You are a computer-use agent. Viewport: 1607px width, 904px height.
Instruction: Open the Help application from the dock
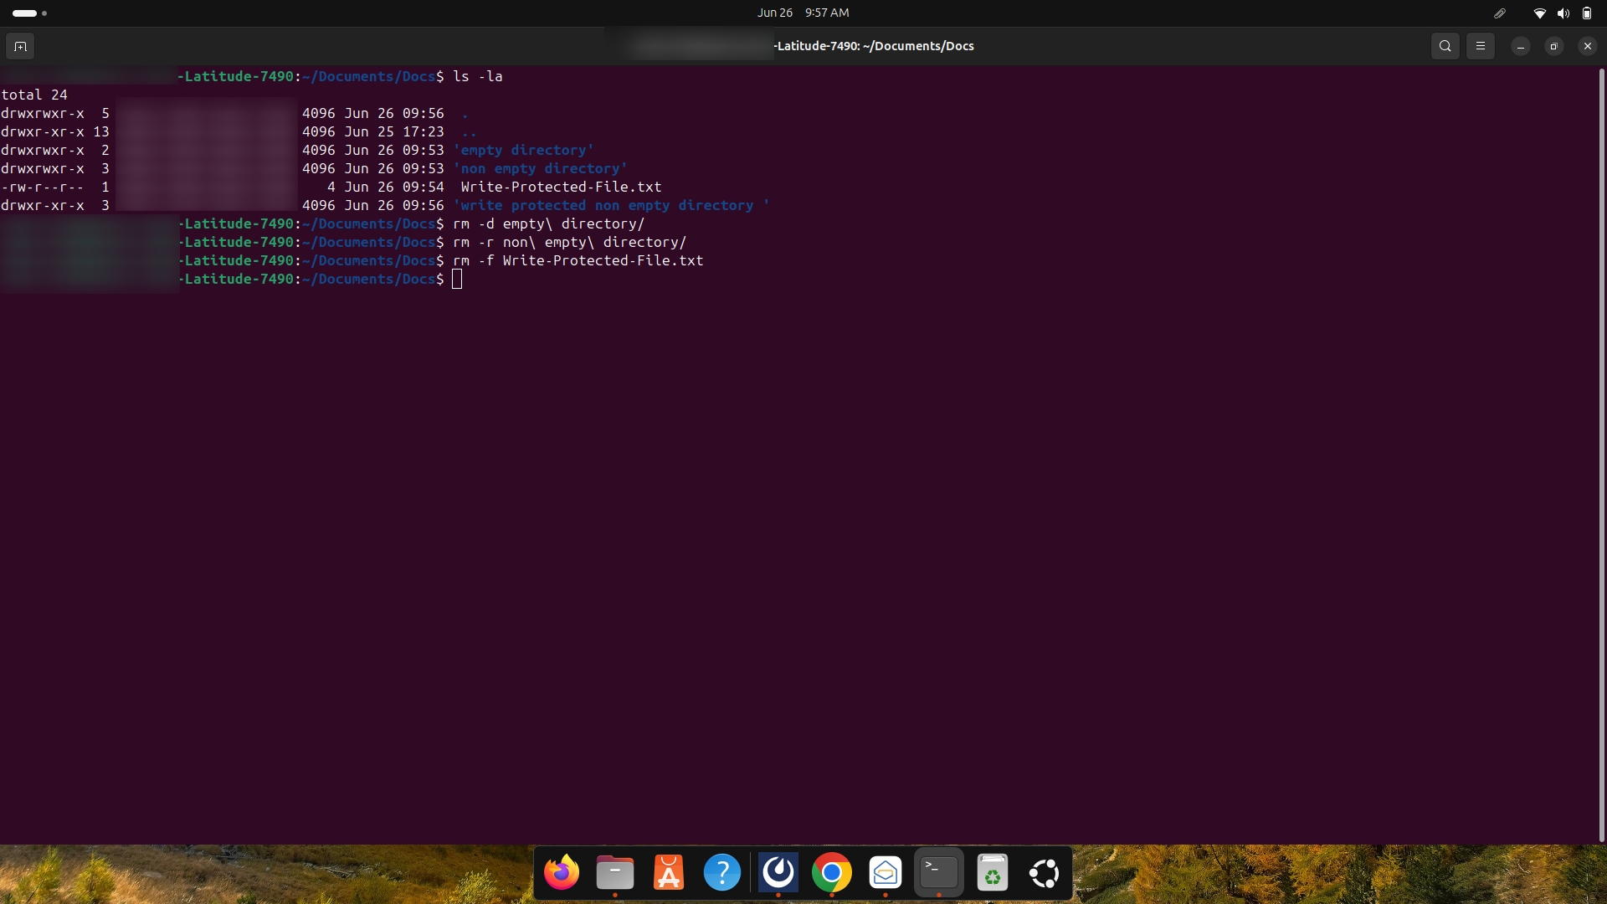[x=722, y=872]
